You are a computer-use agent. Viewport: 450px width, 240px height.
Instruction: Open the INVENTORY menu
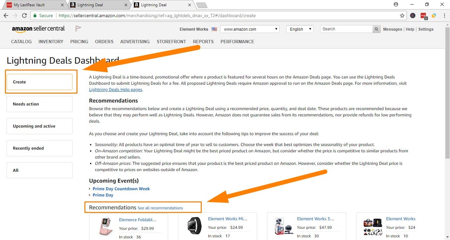[x=51, y=42]
